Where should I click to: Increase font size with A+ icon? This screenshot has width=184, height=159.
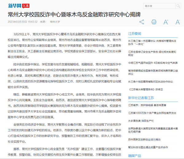pyautogui.click(x=166, y=22)
